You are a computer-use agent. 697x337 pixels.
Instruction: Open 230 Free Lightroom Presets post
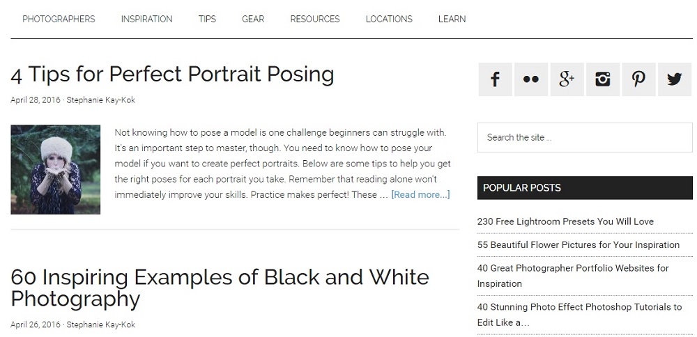coord(565,221)
